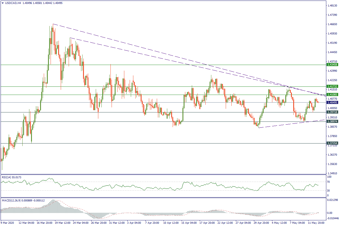Select the 1.39718 horizontal level label

(332, 112)
